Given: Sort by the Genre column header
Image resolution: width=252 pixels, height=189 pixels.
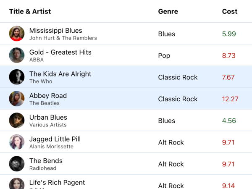Looking at the screenshot, I should pos(168,11).
